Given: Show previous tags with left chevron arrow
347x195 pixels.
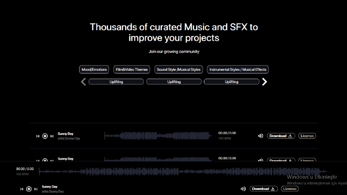Looking at the screenshot, I should (x=84, y=82).
